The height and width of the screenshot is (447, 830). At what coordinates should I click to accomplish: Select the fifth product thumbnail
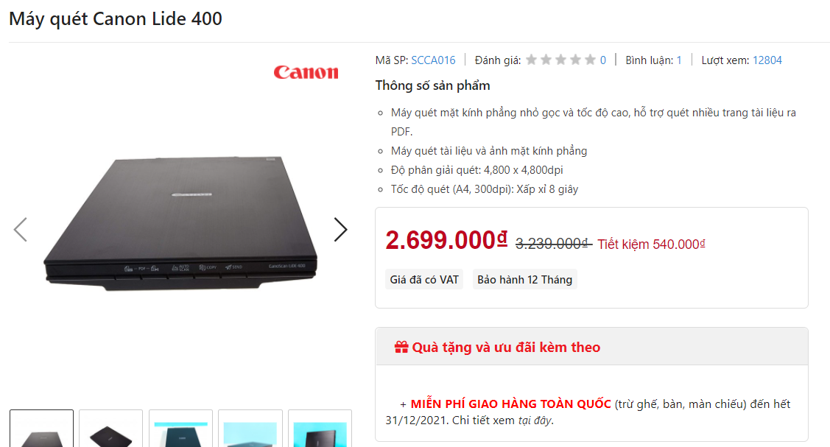pyautogui.click(x=320, y=429)
